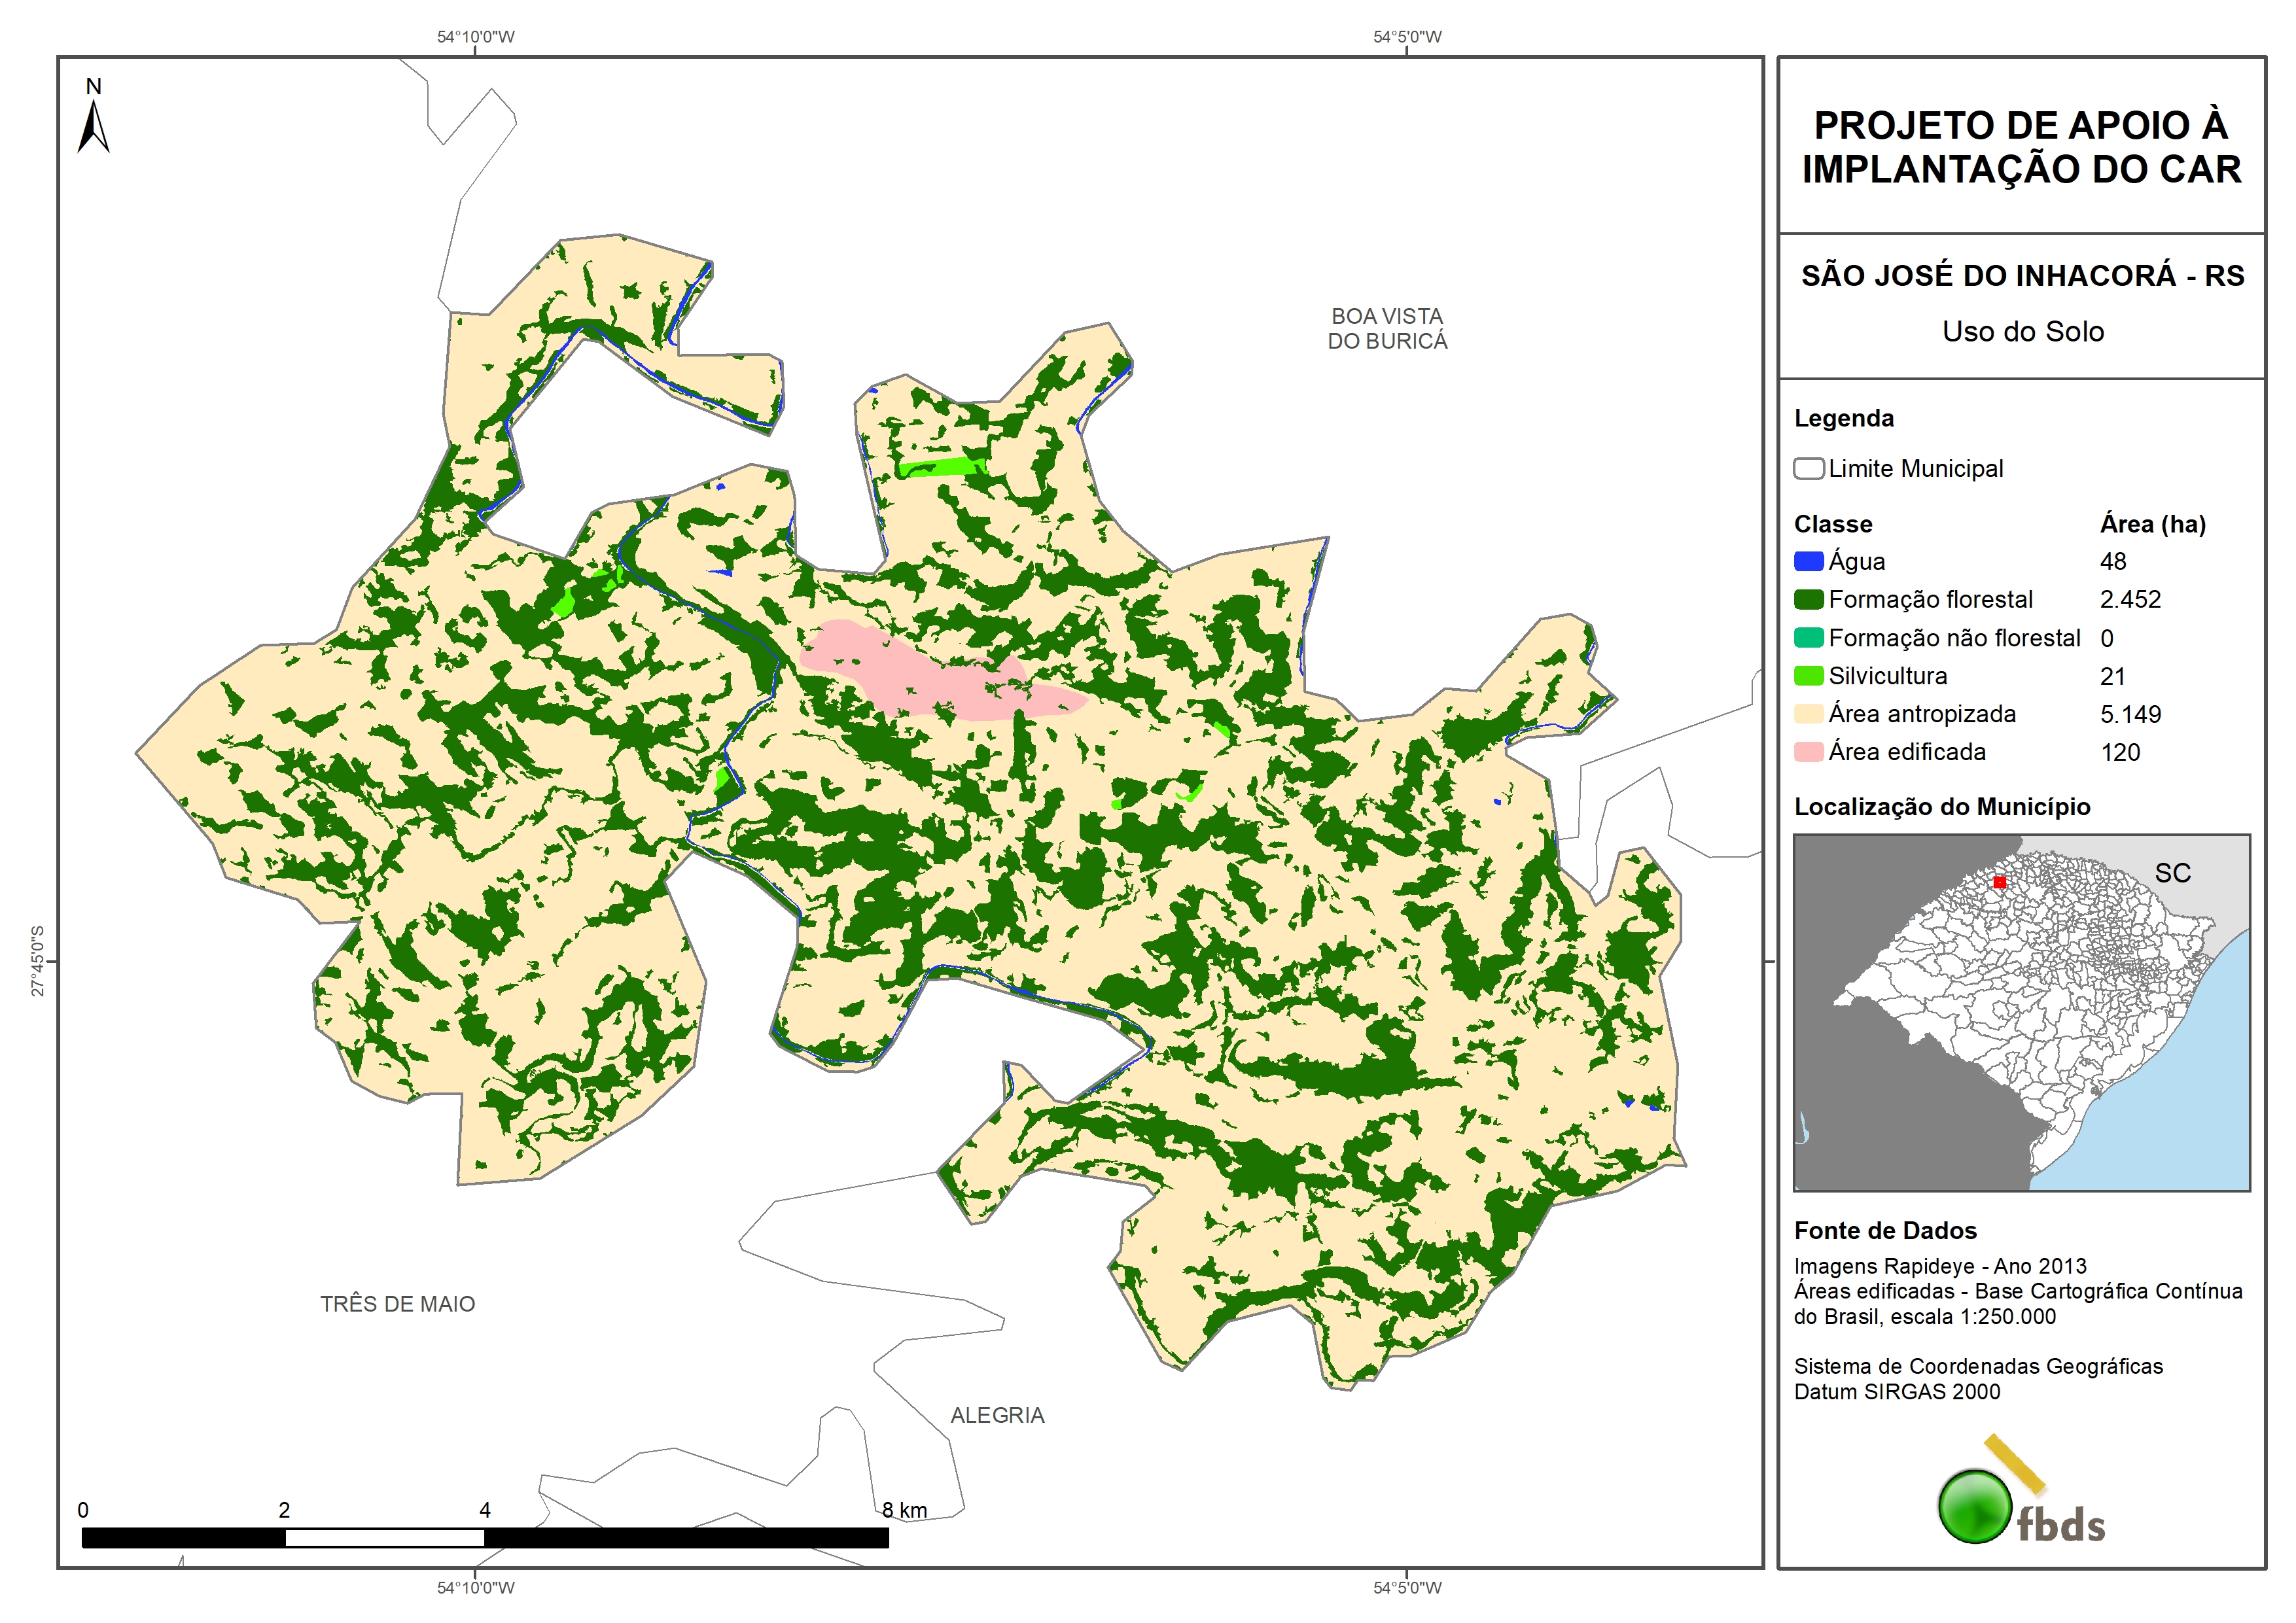Click the SC label on inset map
Viewport: 2296px width, 1623px height.
pos(2172,873)
